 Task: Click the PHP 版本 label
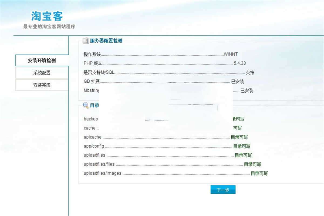pyautogui.click(x=93, y=63)
